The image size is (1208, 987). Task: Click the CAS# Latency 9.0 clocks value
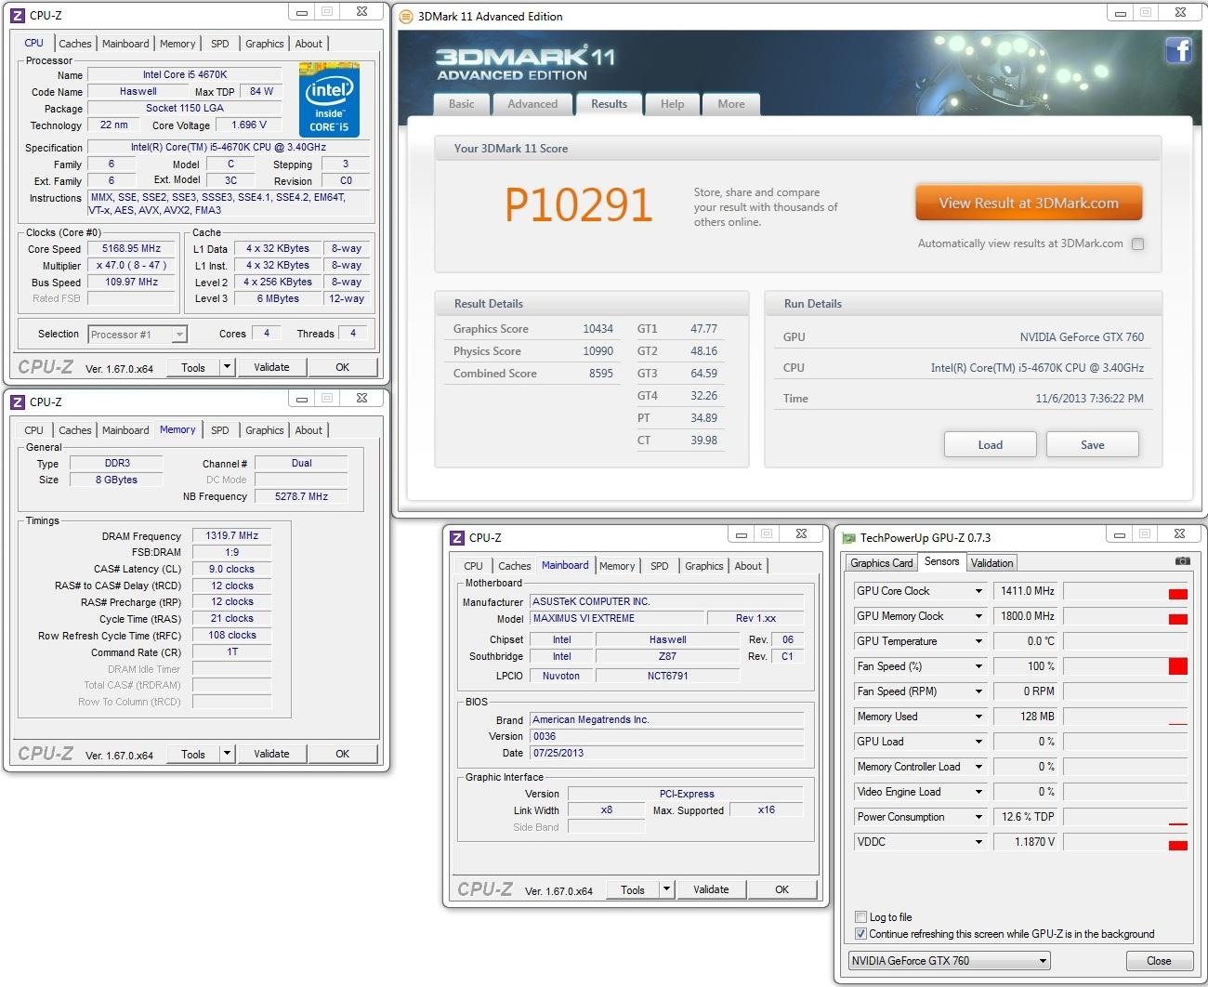point(232,569)
